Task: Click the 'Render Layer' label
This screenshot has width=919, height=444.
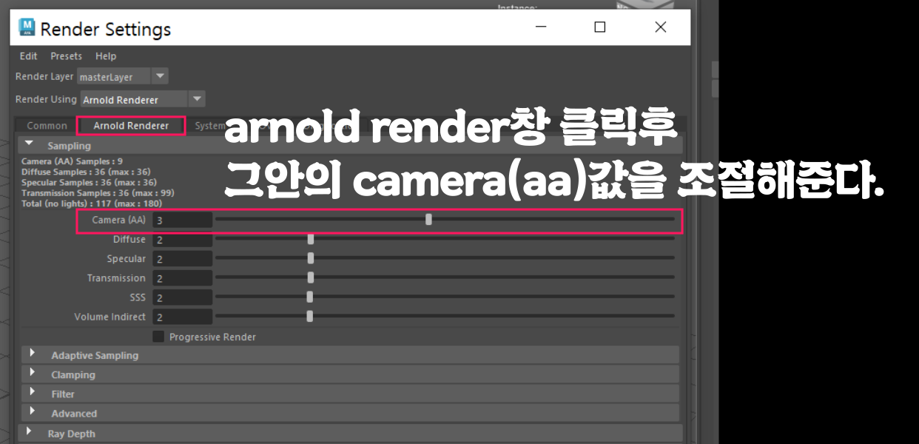Action: tap(44, 76)
